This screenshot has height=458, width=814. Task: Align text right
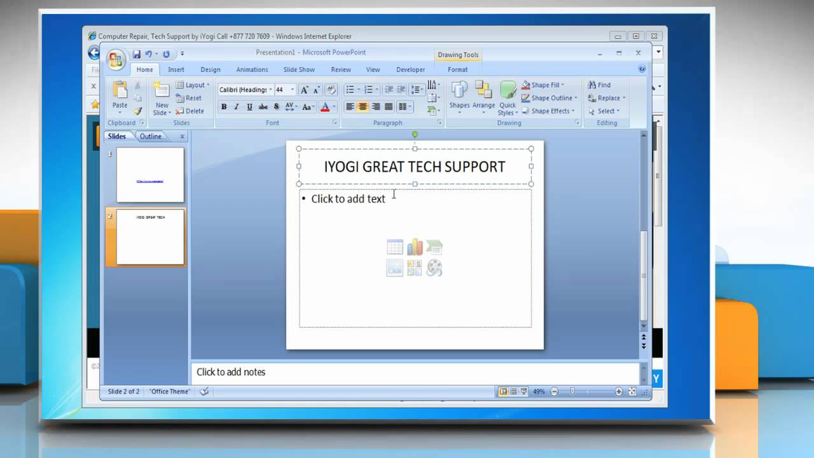point(376,107)
